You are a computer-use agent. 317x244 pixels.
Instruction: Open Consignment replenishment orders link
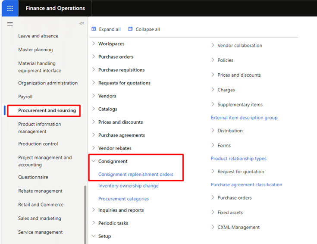tap(136, 174)
